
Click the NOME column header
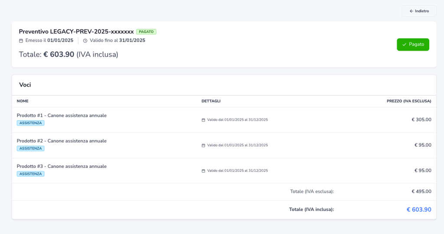(23, 101)
